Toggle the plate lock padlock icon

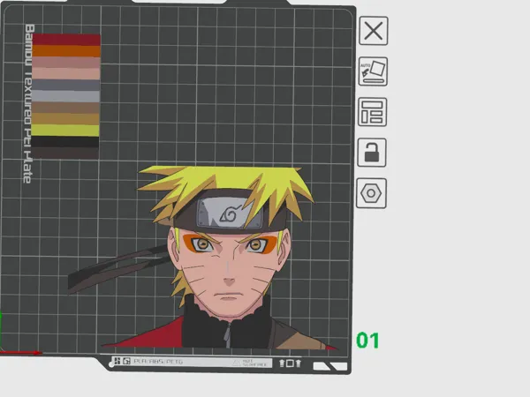[372, 153]
